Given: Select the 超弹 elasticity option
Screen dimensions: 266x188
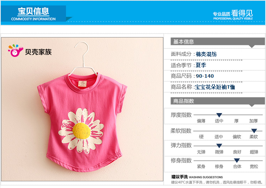Looking at the screenshot, I should pyautogui.click(x=254, y=152).
